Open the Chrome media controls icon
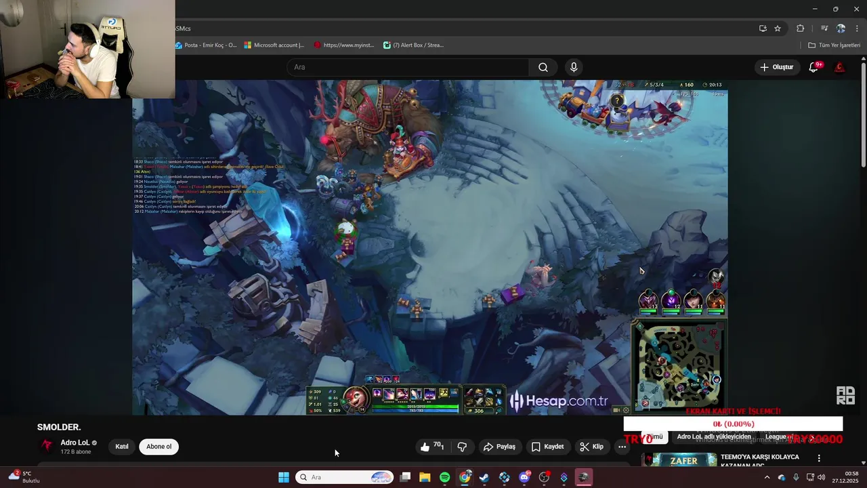The height and width of the screenshot is (488, 867). (824, 28)
